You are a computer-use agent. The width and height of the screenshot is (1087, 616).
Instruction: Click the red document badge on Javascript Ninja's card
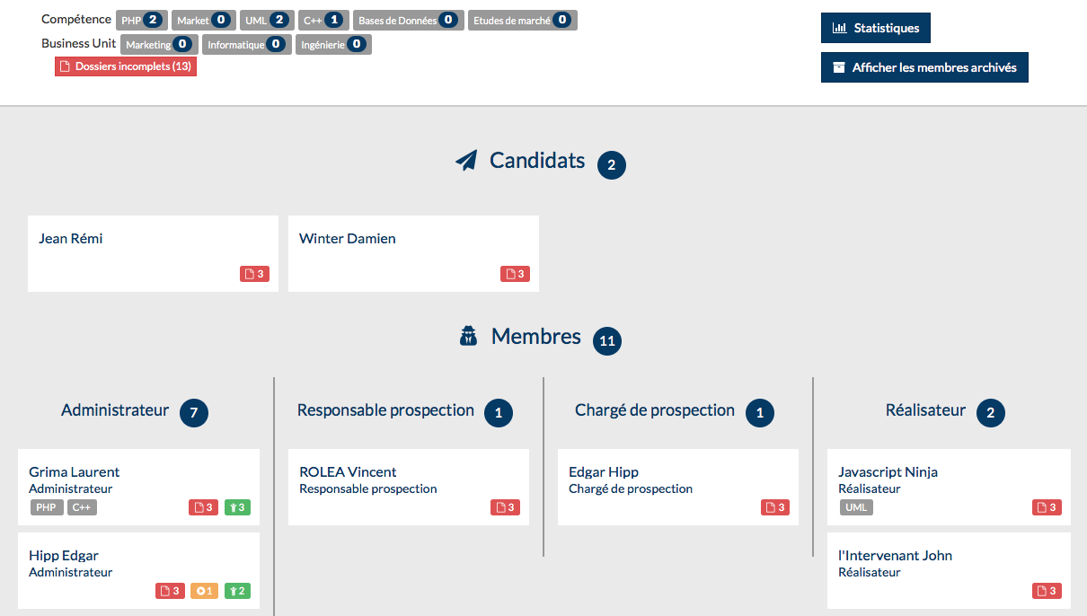pos(1047,507)
